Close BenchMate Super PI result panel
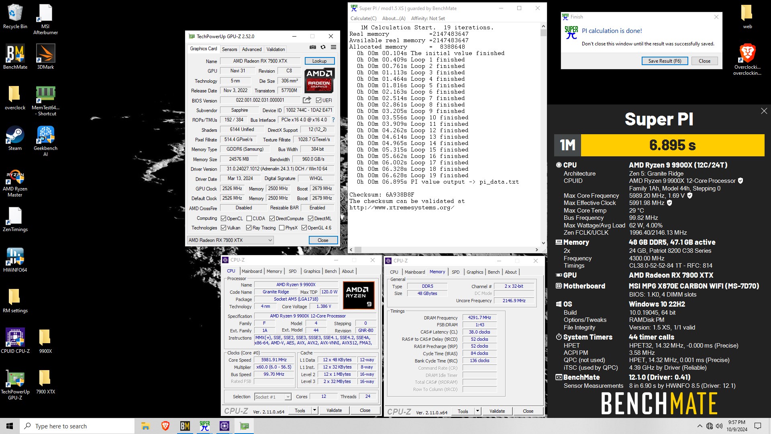771x434 pixels. pyautogui.click(x=764, y=111)
